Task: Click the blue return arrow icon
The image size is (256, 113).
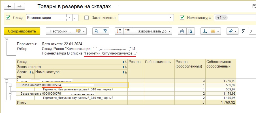Action: tap(231, 31)
